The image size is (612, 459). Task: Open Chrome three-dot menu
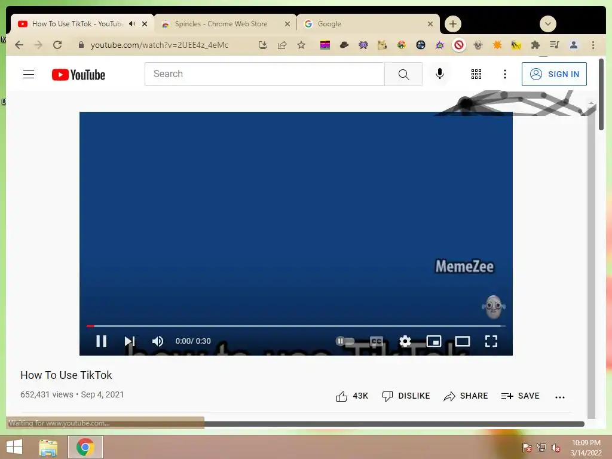[593, 45]
